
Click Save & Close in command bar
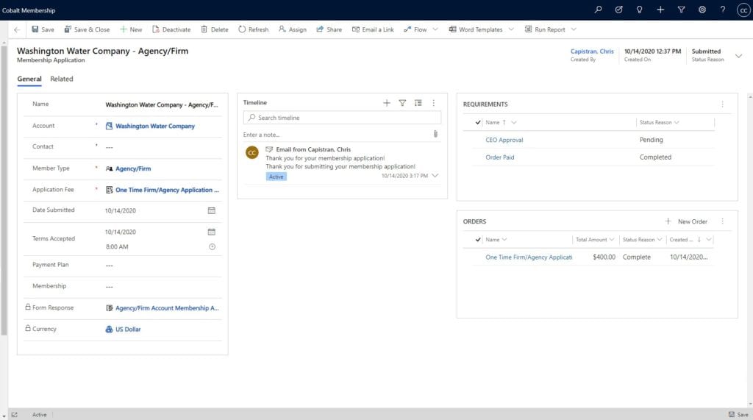click(x=87, y=29)
